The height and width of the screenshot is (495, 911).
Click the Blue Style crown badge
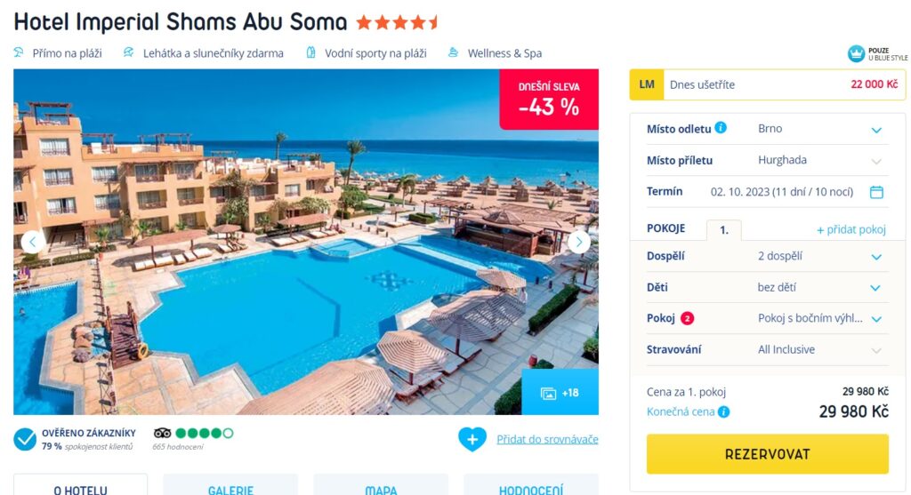856,54
